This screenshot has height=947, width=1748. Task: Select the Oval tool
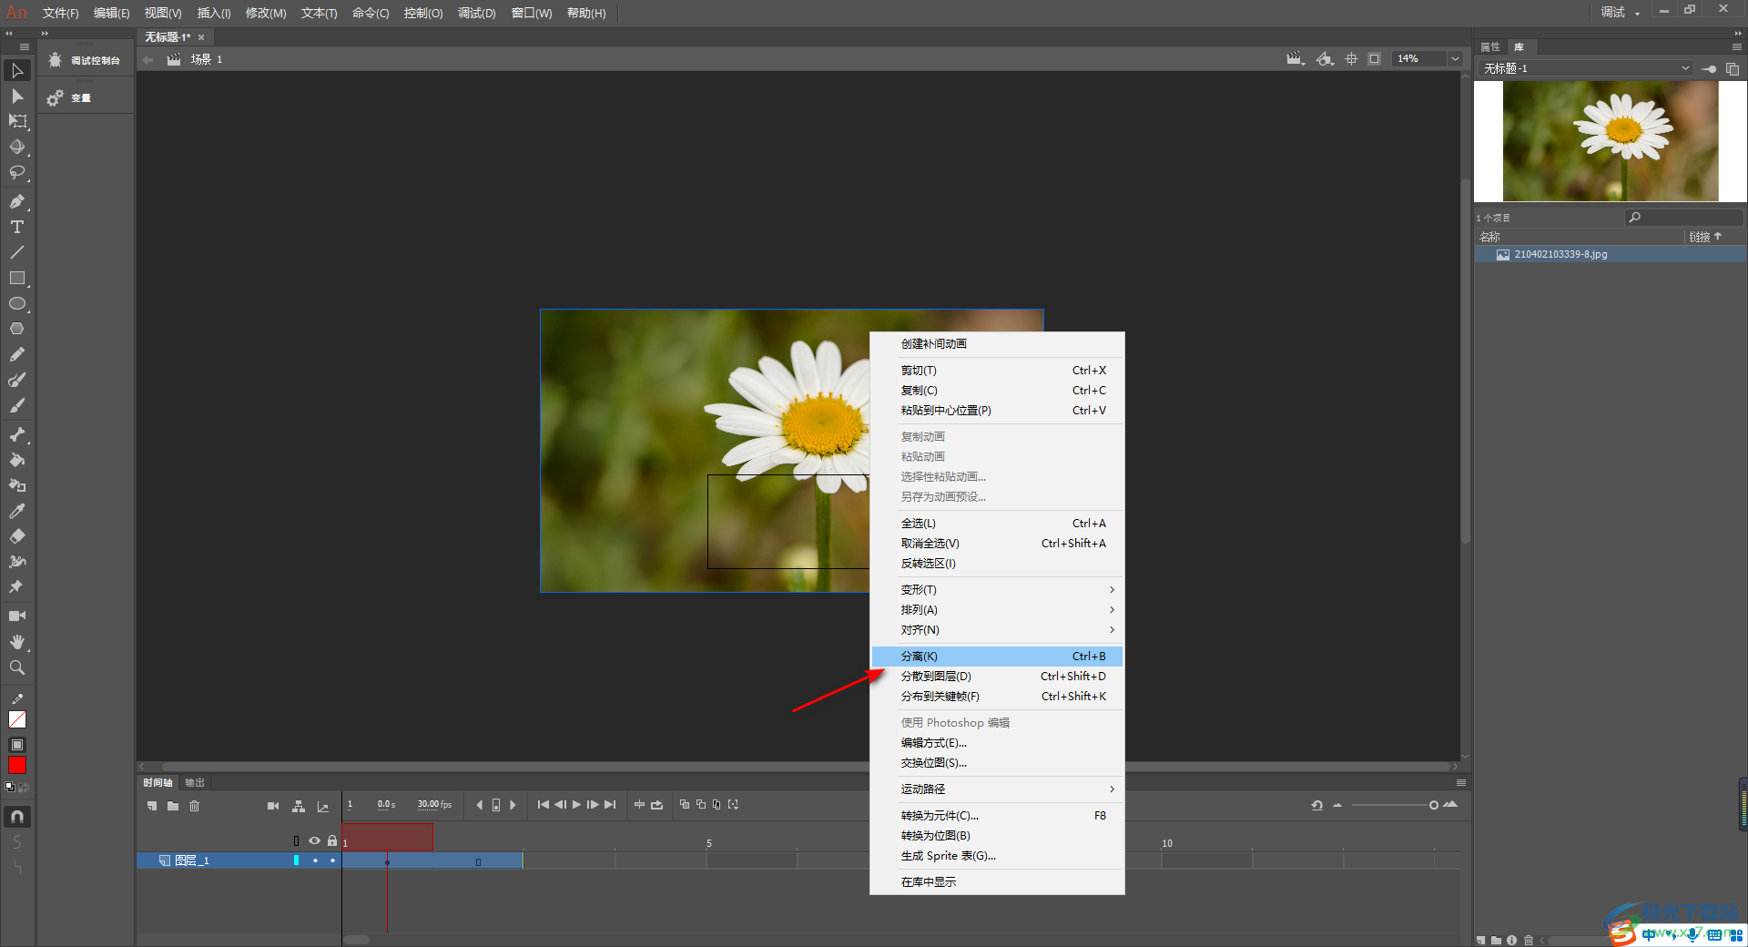[16, 303]
